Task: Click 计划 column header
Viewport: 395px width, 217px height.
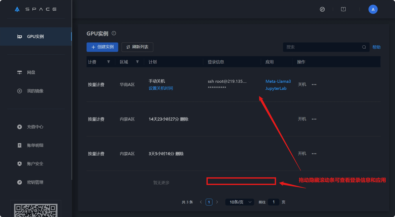Action: (x=153, y=62)
